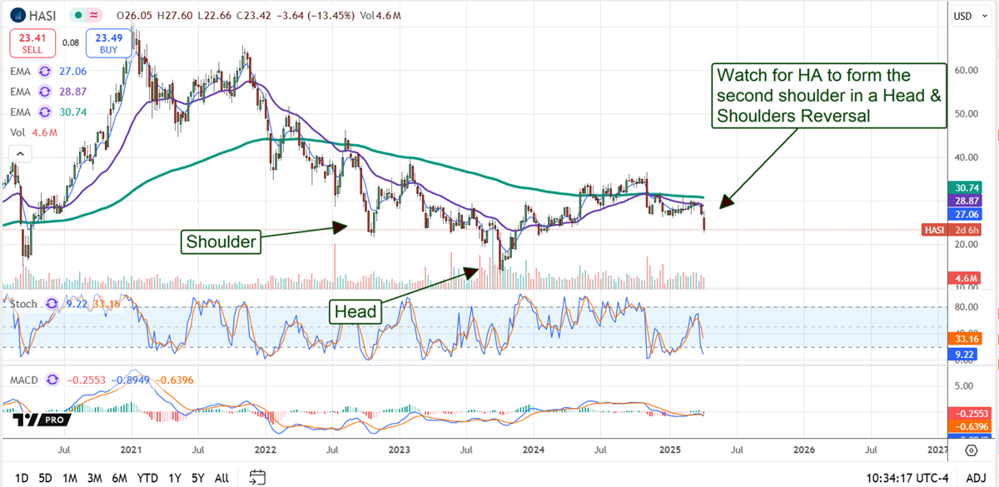This screenshot has width=999, height=487.
Task: Toggle ADJ adjusted data setting
Action: pos(972,478)
